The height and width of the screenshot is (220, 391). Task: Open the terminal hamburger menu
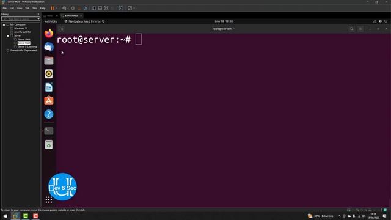point(360,29)
